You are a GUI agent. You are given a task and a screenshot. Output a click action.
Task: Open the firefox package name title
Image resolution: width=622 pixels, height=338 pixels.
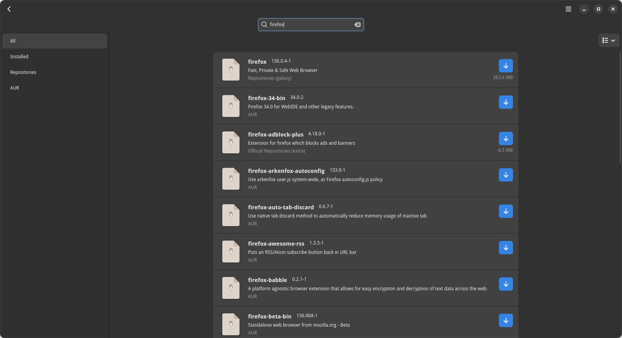pos(257,62)
